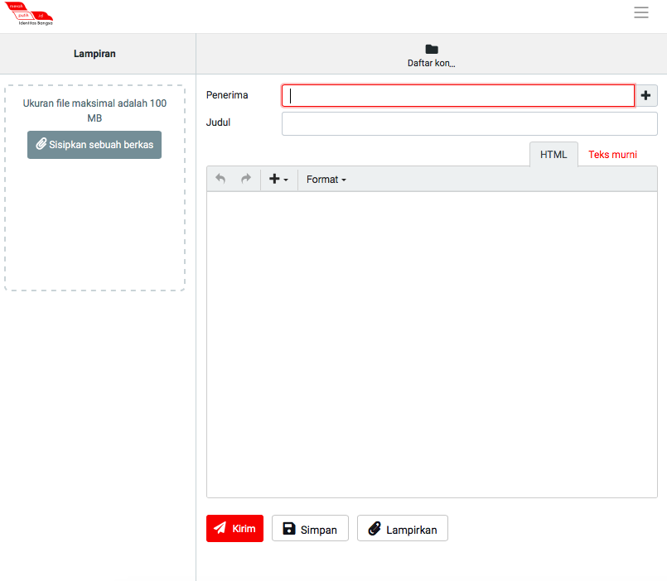This screenshot has height=581, width=667.
Task: Click the insert plus icon in editor toolbar
Action: pos(274,179)
